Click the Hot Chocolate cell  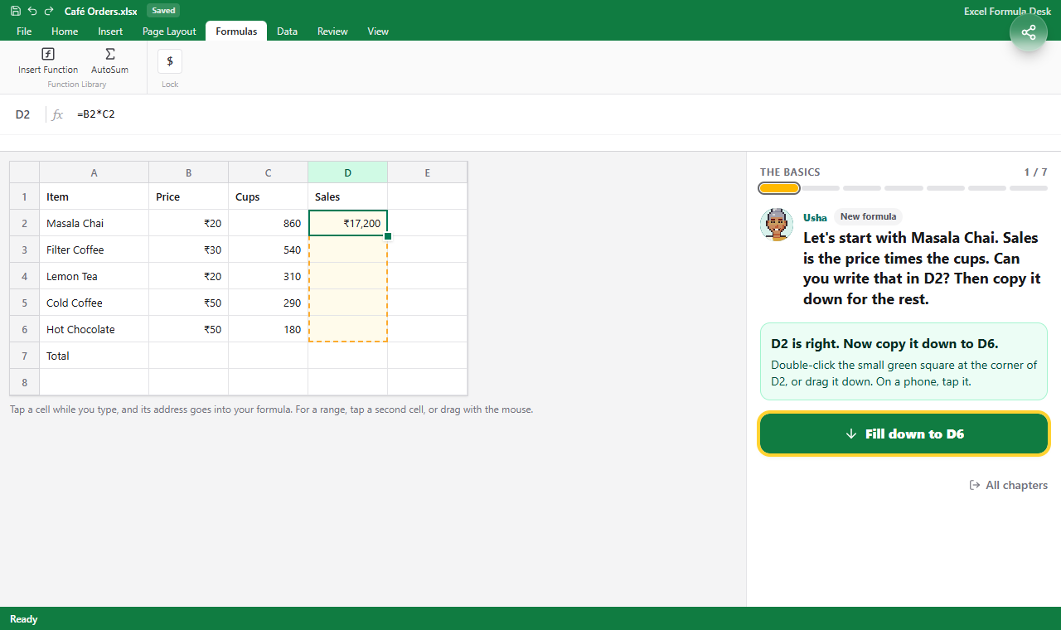tap(94, 329)
